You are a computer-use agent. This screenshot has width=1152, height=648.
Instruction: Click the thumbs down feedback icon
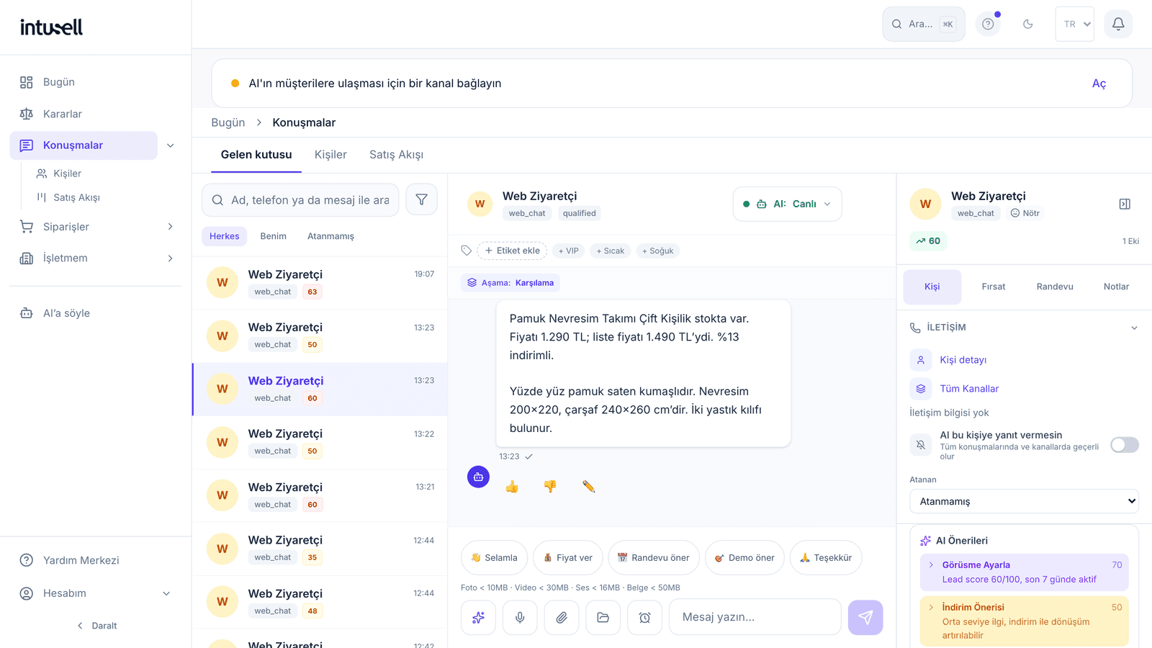point(550,487)
